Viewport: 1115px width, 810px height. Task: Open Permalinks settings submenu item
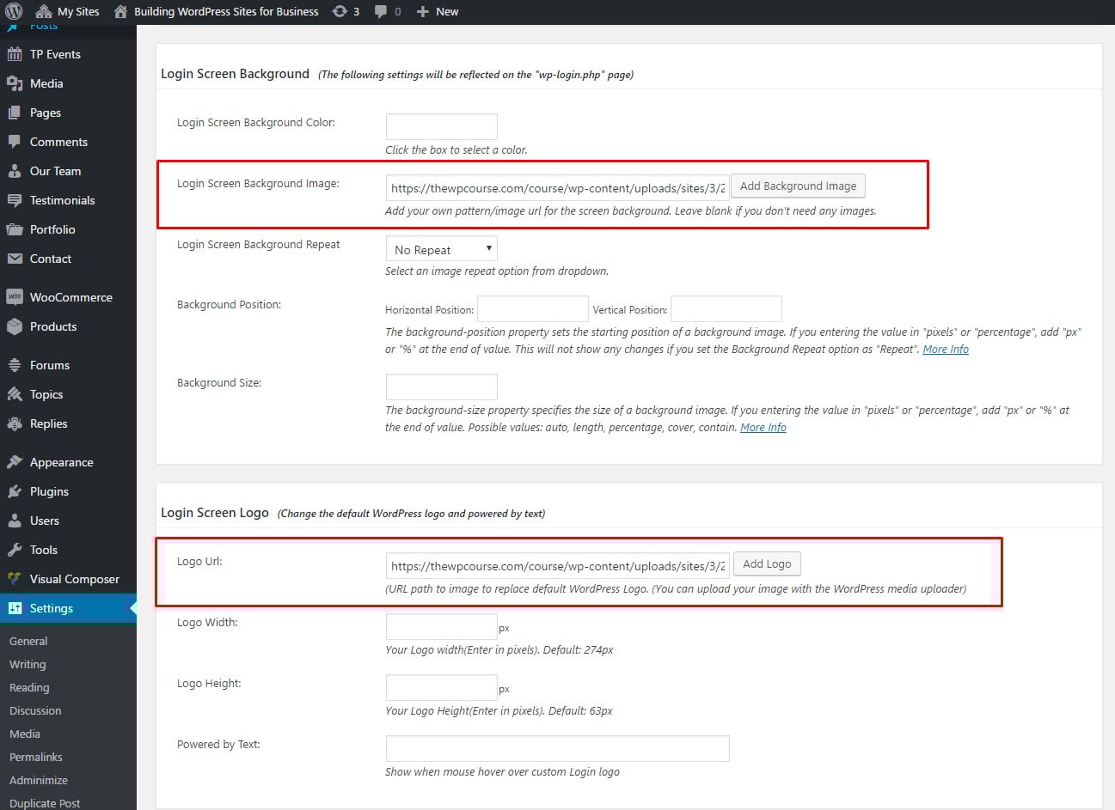point(36,757)
